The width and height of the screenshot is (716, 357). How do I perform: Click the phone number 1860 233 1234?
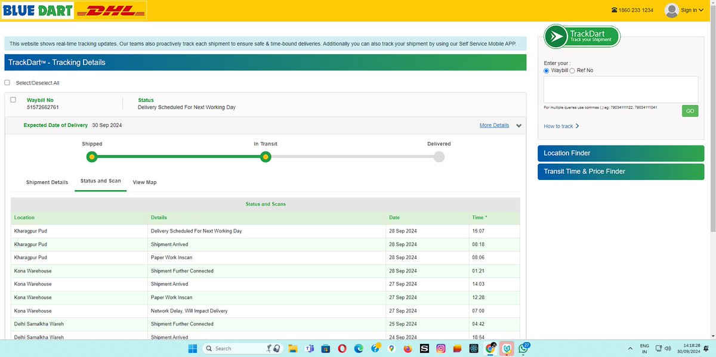point(635,10)
